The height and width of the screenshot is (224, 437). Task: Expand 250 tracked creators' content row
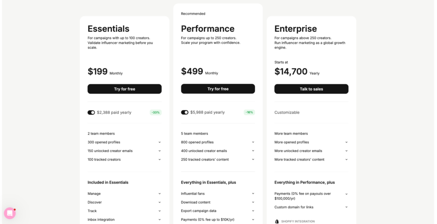pos(253,160)
